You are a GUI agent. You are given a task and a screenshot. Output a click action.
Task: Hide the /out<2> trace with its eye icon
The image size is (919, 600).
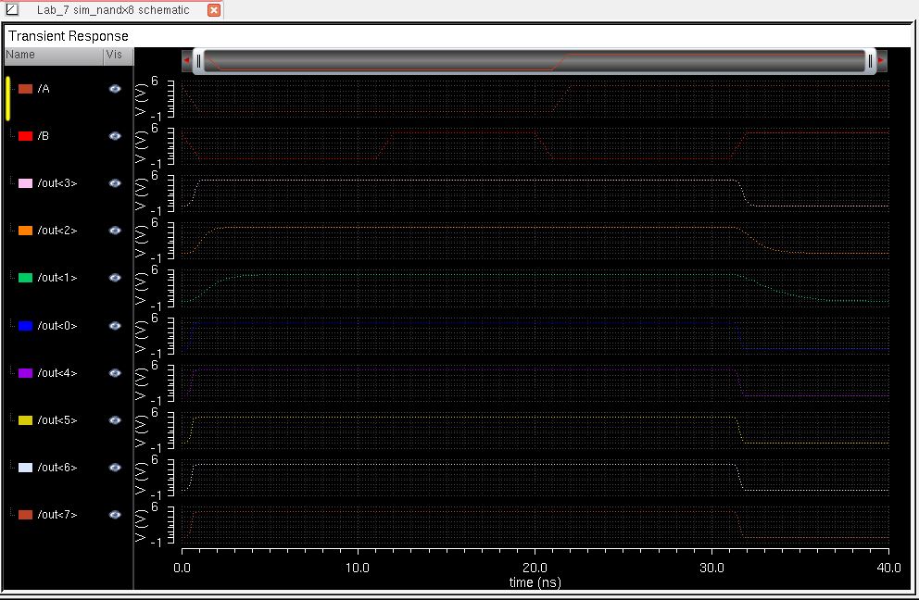coord(115,231)
